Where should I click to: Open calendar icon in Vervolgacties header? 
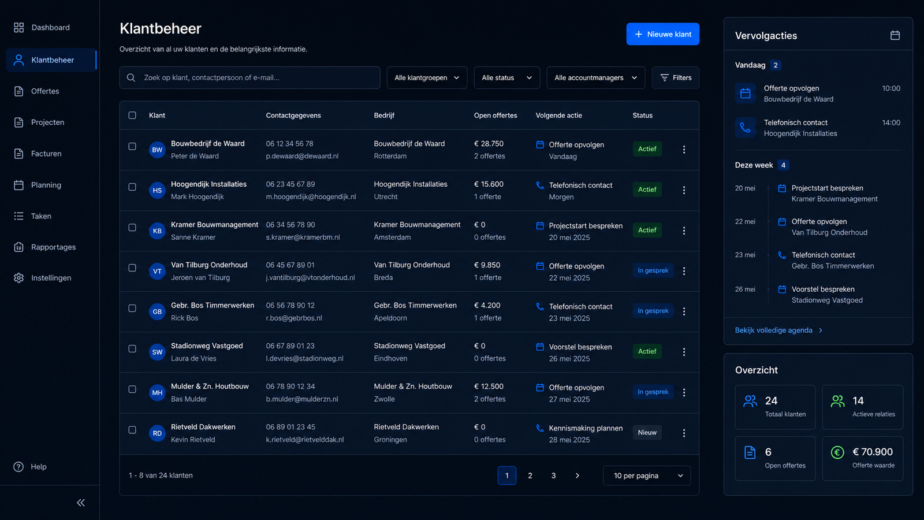895,35
